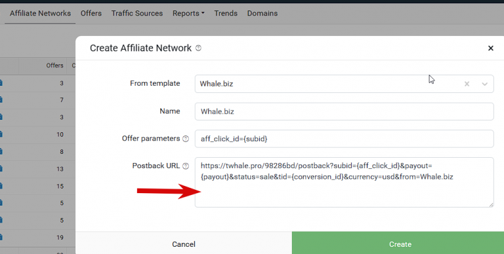Viewport: 504px width, 254px height.
Task: Close the Create Affiliate Network dialog
Action: (x=490, y=48)
